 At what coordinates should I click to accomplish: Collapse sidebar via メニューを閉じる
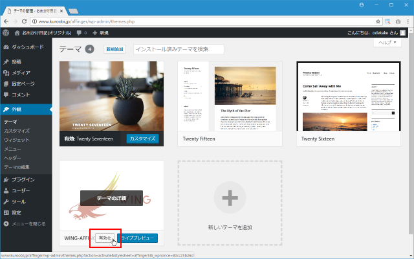[26, 224]
